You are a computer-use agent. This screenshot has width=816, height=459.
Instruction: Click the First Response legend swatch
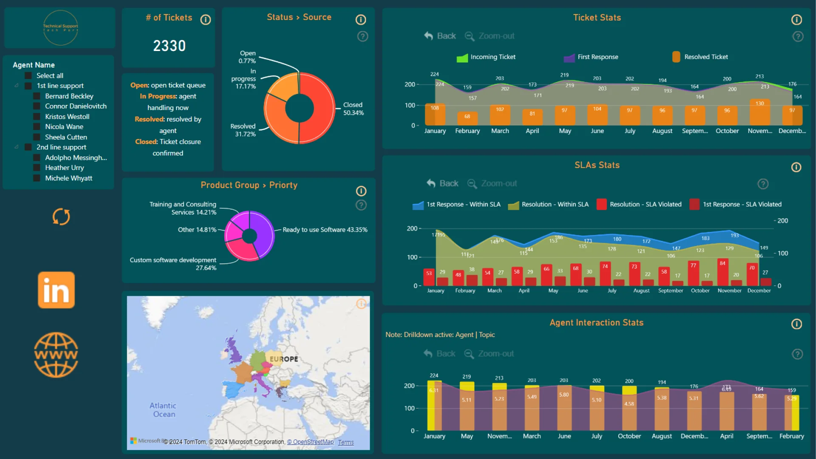click(x=569, y=57)
